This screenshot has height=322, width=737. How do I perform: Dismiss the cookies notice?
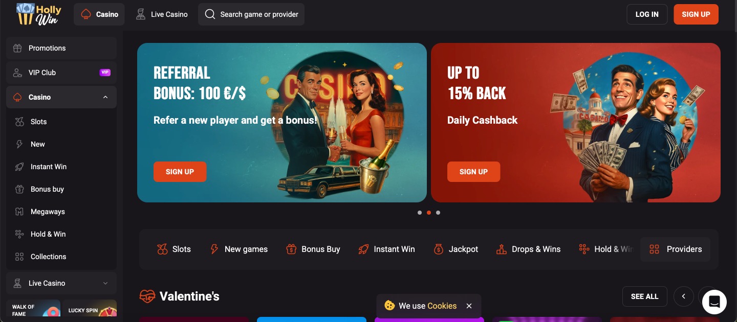click(469, 306)
